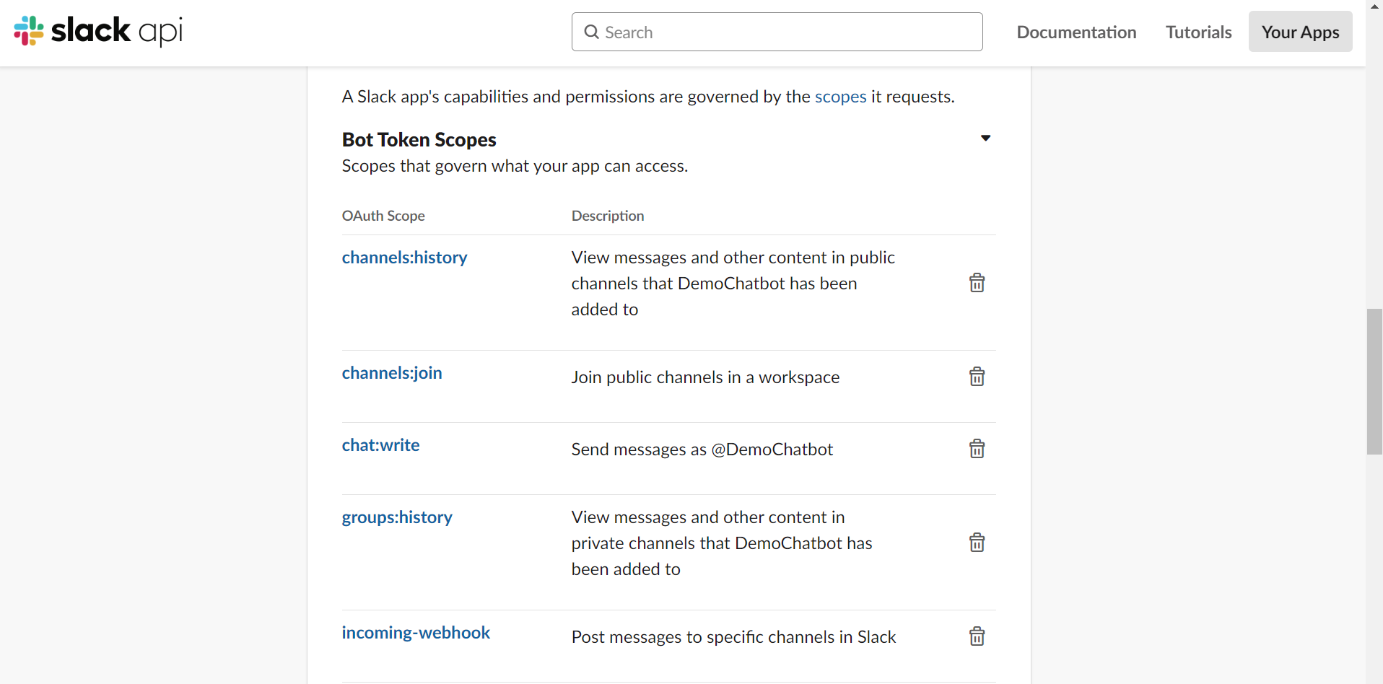Go to Tutorials in top navigation

pyautogui.click(x=1198, y=32)
